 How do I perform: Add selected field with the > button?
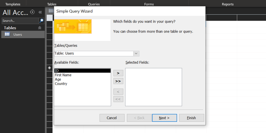[x=118, y=73]
